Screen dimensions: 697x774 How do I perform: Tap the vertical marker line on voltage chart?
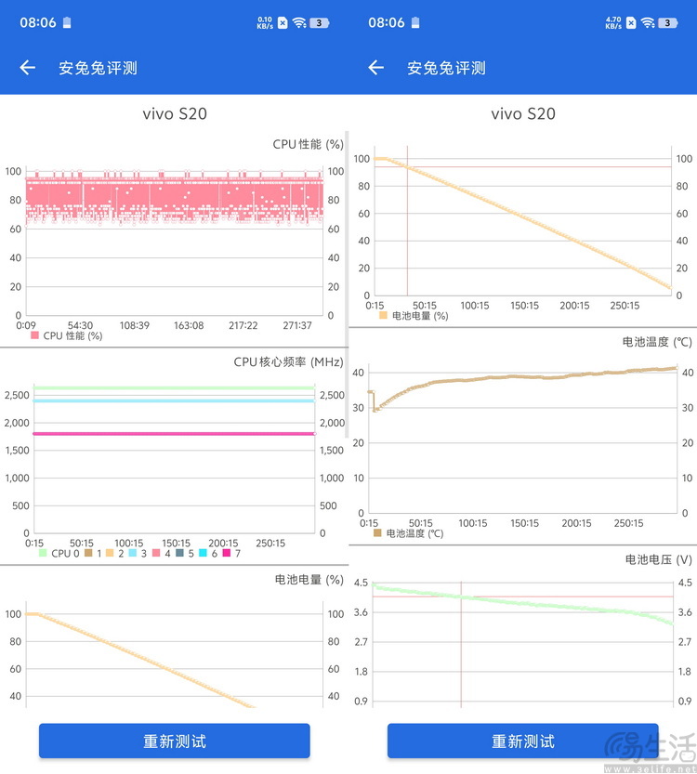pos(461,644)
